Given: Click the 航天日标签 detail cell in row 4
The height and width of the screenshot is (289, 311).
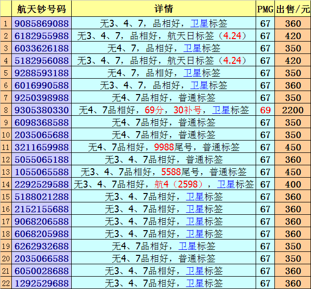Looking at the screenshot, I should pyautogui.click(x=164, y=60).
